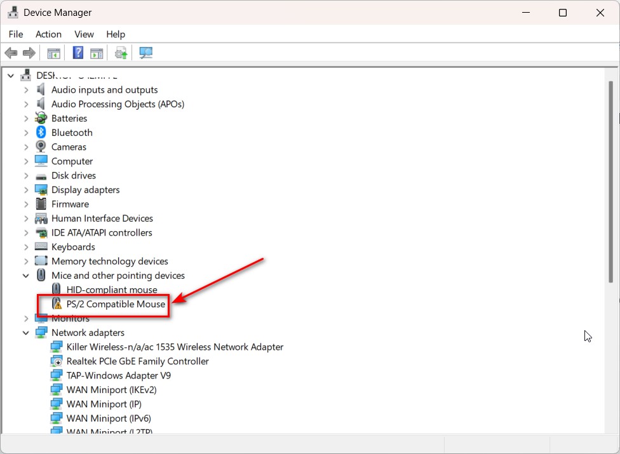Select TAP-Windows Adapter V9

click(x=119, y=375)
